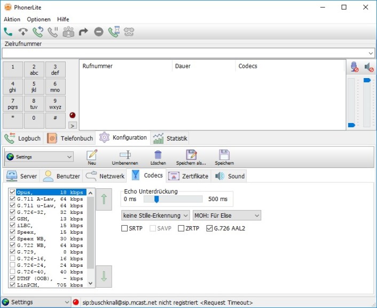Click the call forward arrow icon

[x=83, y=32]
